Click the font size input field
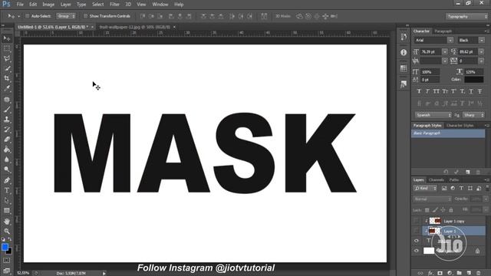491x276 pixels. pos(430,51)
